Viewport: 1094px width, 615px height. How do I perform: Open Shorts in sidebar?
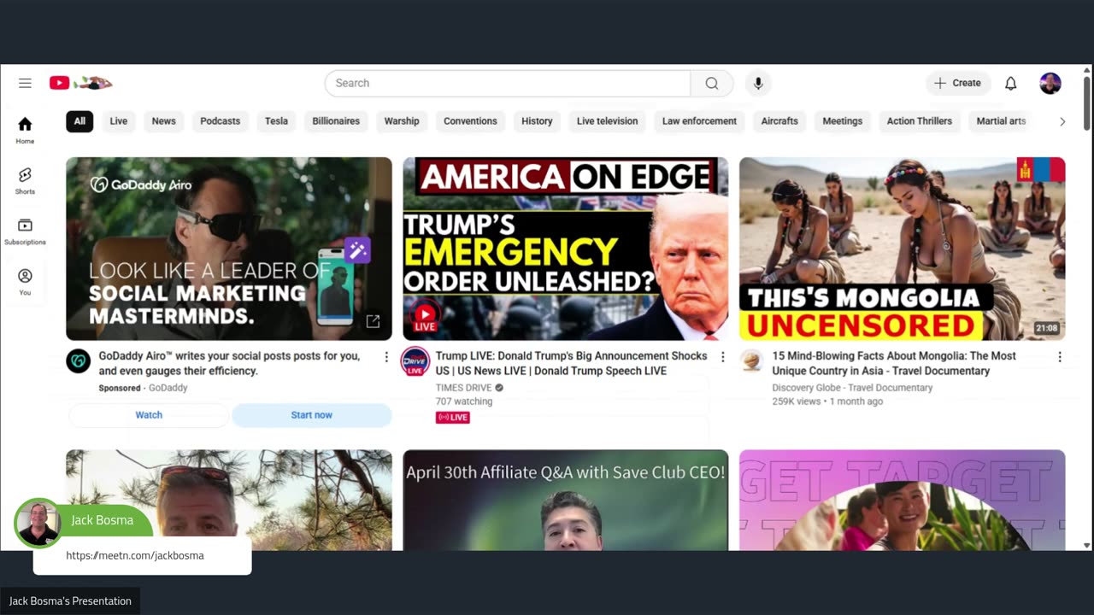[25, 180]
